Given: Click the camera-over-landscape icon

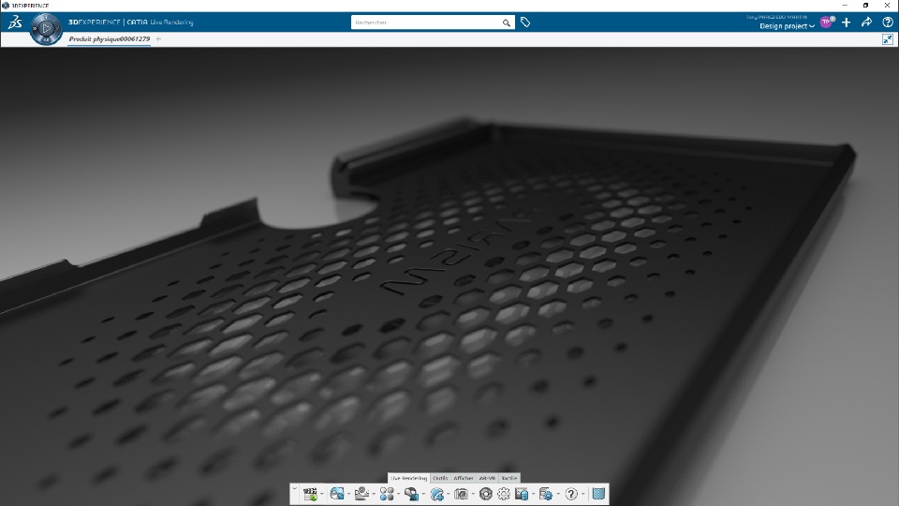Looking at the screenshot, I should click(361, 494).
